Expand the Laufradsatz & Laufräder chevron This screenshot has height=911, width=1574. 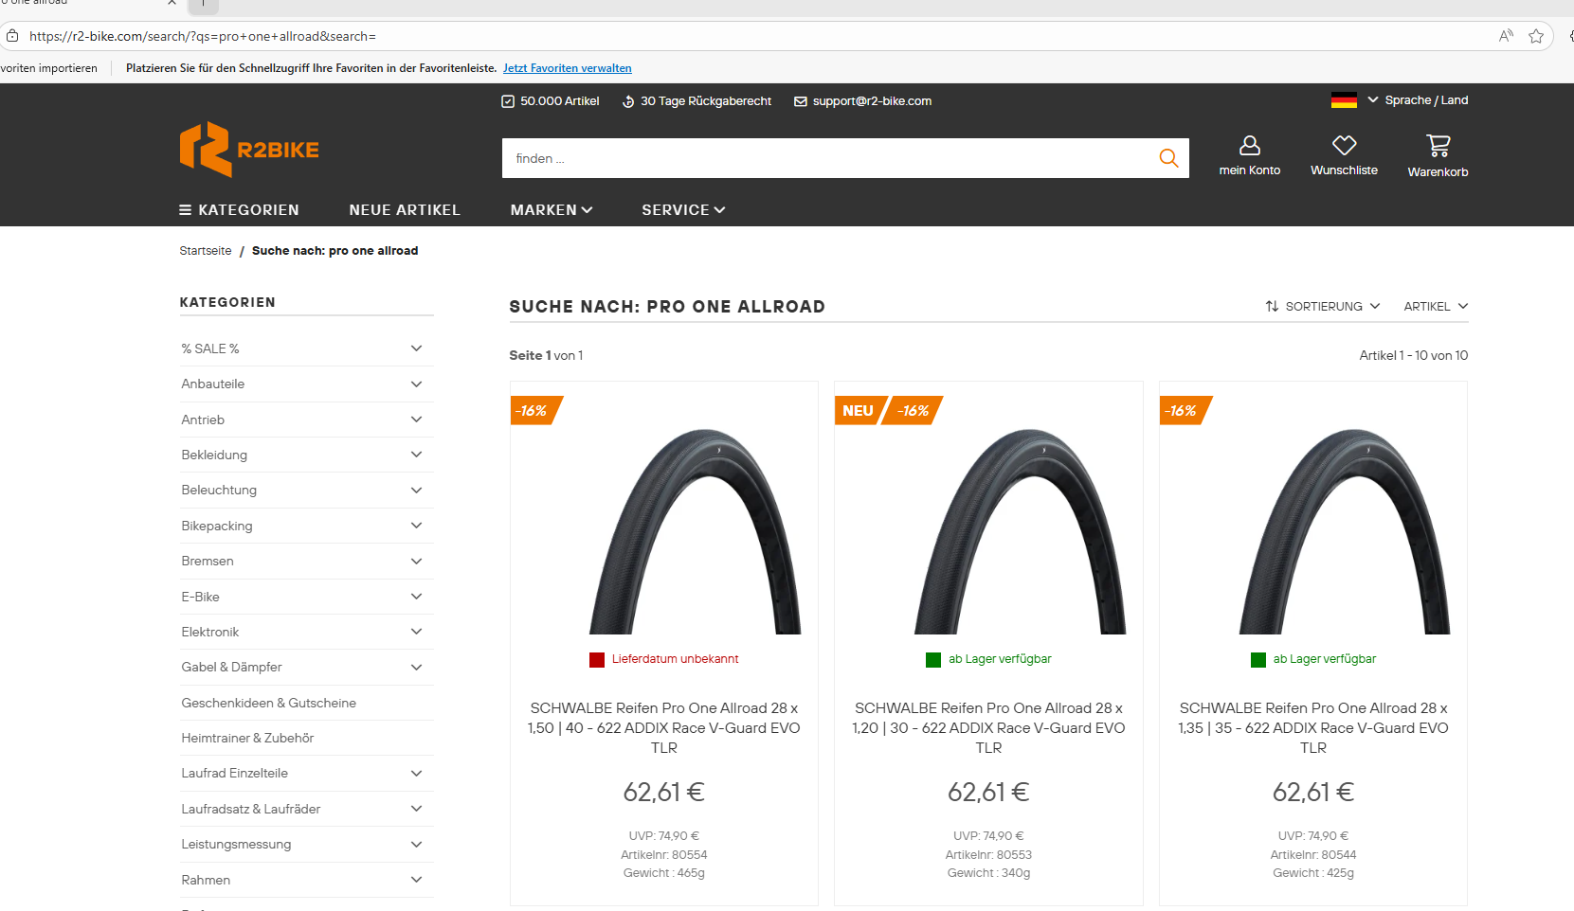pyautogui.click(x=416, y=809)
